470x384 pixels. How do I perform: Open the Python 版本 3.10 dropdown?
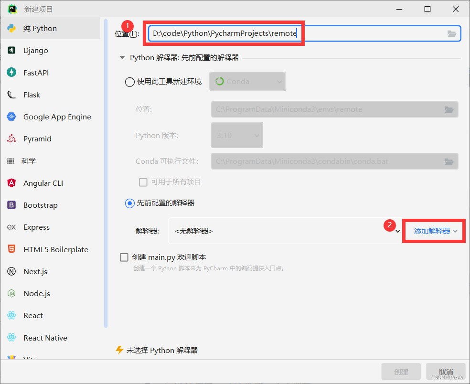tap(237, 135)
